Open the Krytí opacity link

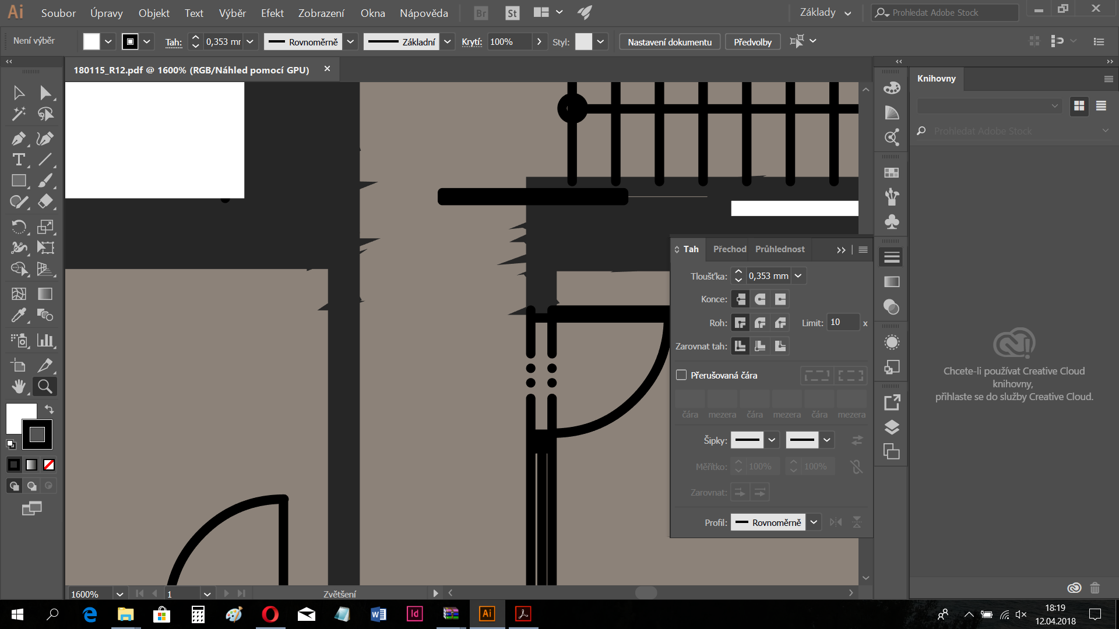(471, 42)
